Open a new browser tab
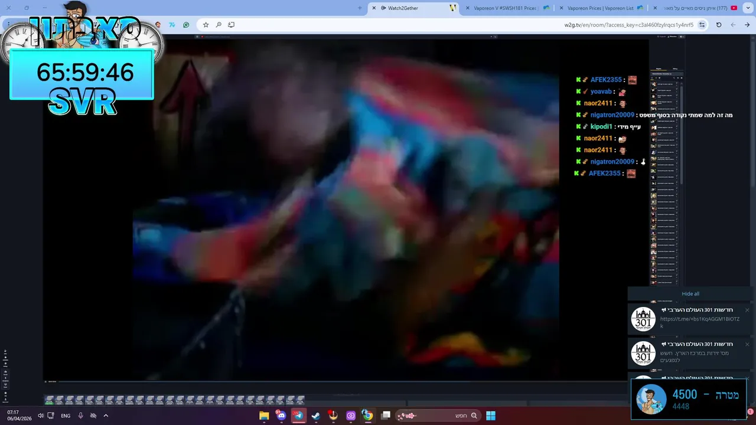The width and height of the screenshot is (756, 425). point(360,8)
